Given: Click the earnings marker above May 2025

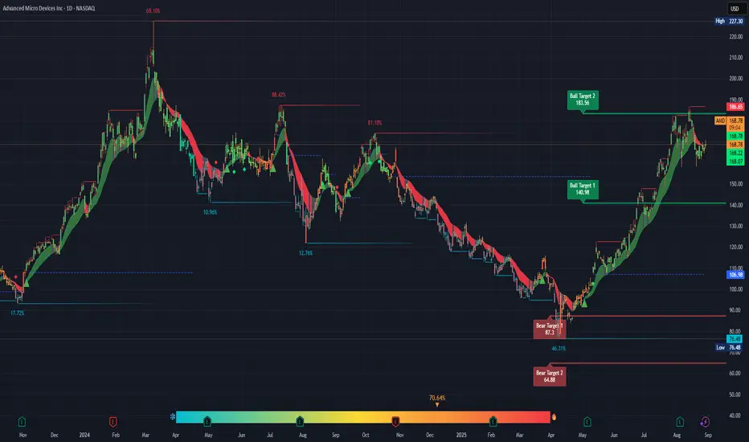Looking at the screenshot, I should (587, 422).
